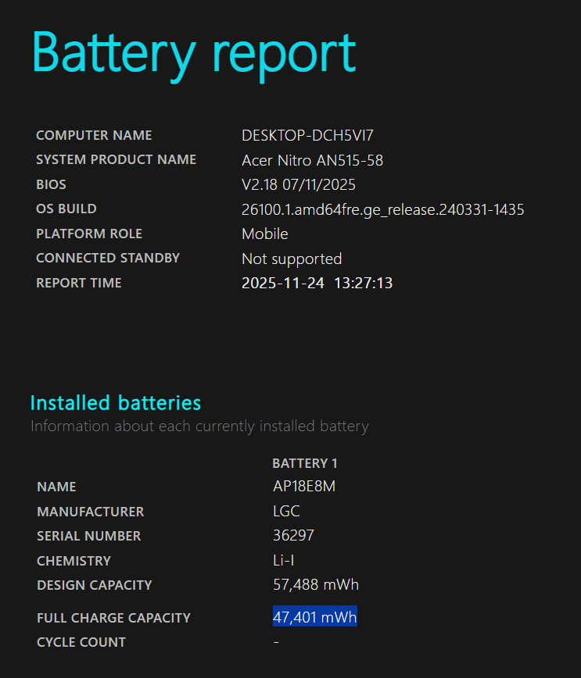This screenshot has height=678, width=581.
Task: Click the OS build string value
Action: (x=382, y=209)
